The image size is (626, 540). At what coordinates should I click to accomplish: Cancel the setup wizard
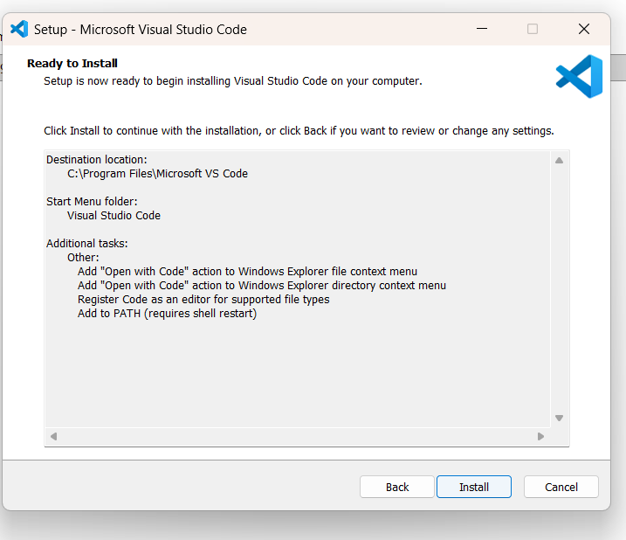coord(561,487)
